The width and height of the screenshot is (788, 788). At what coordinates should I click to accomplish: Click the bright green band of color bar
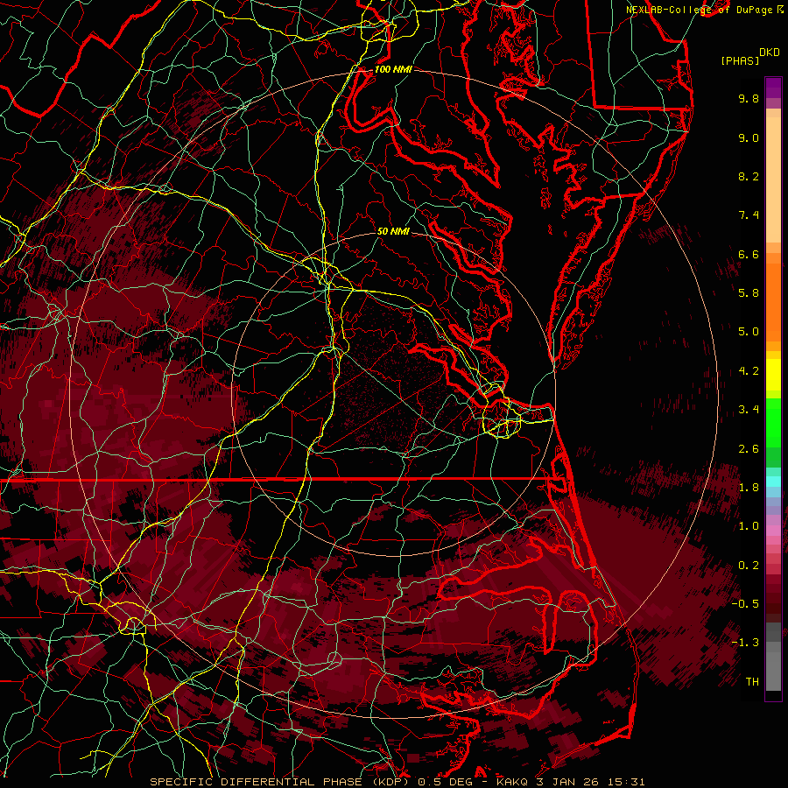point(773,423)
